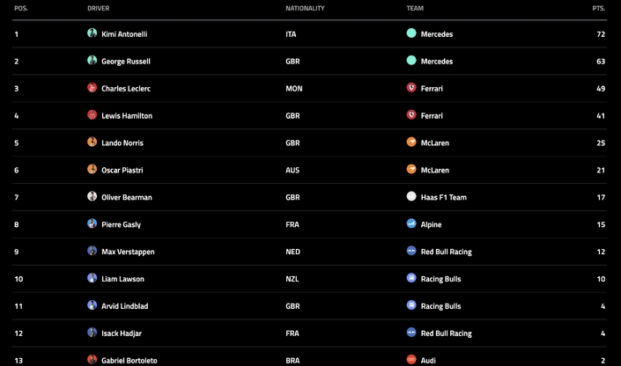Click Lewis Hamilton's driver avatar icon
Image resolution: width=621 pixels, height=366 pixels.
[x=92, y=115]
